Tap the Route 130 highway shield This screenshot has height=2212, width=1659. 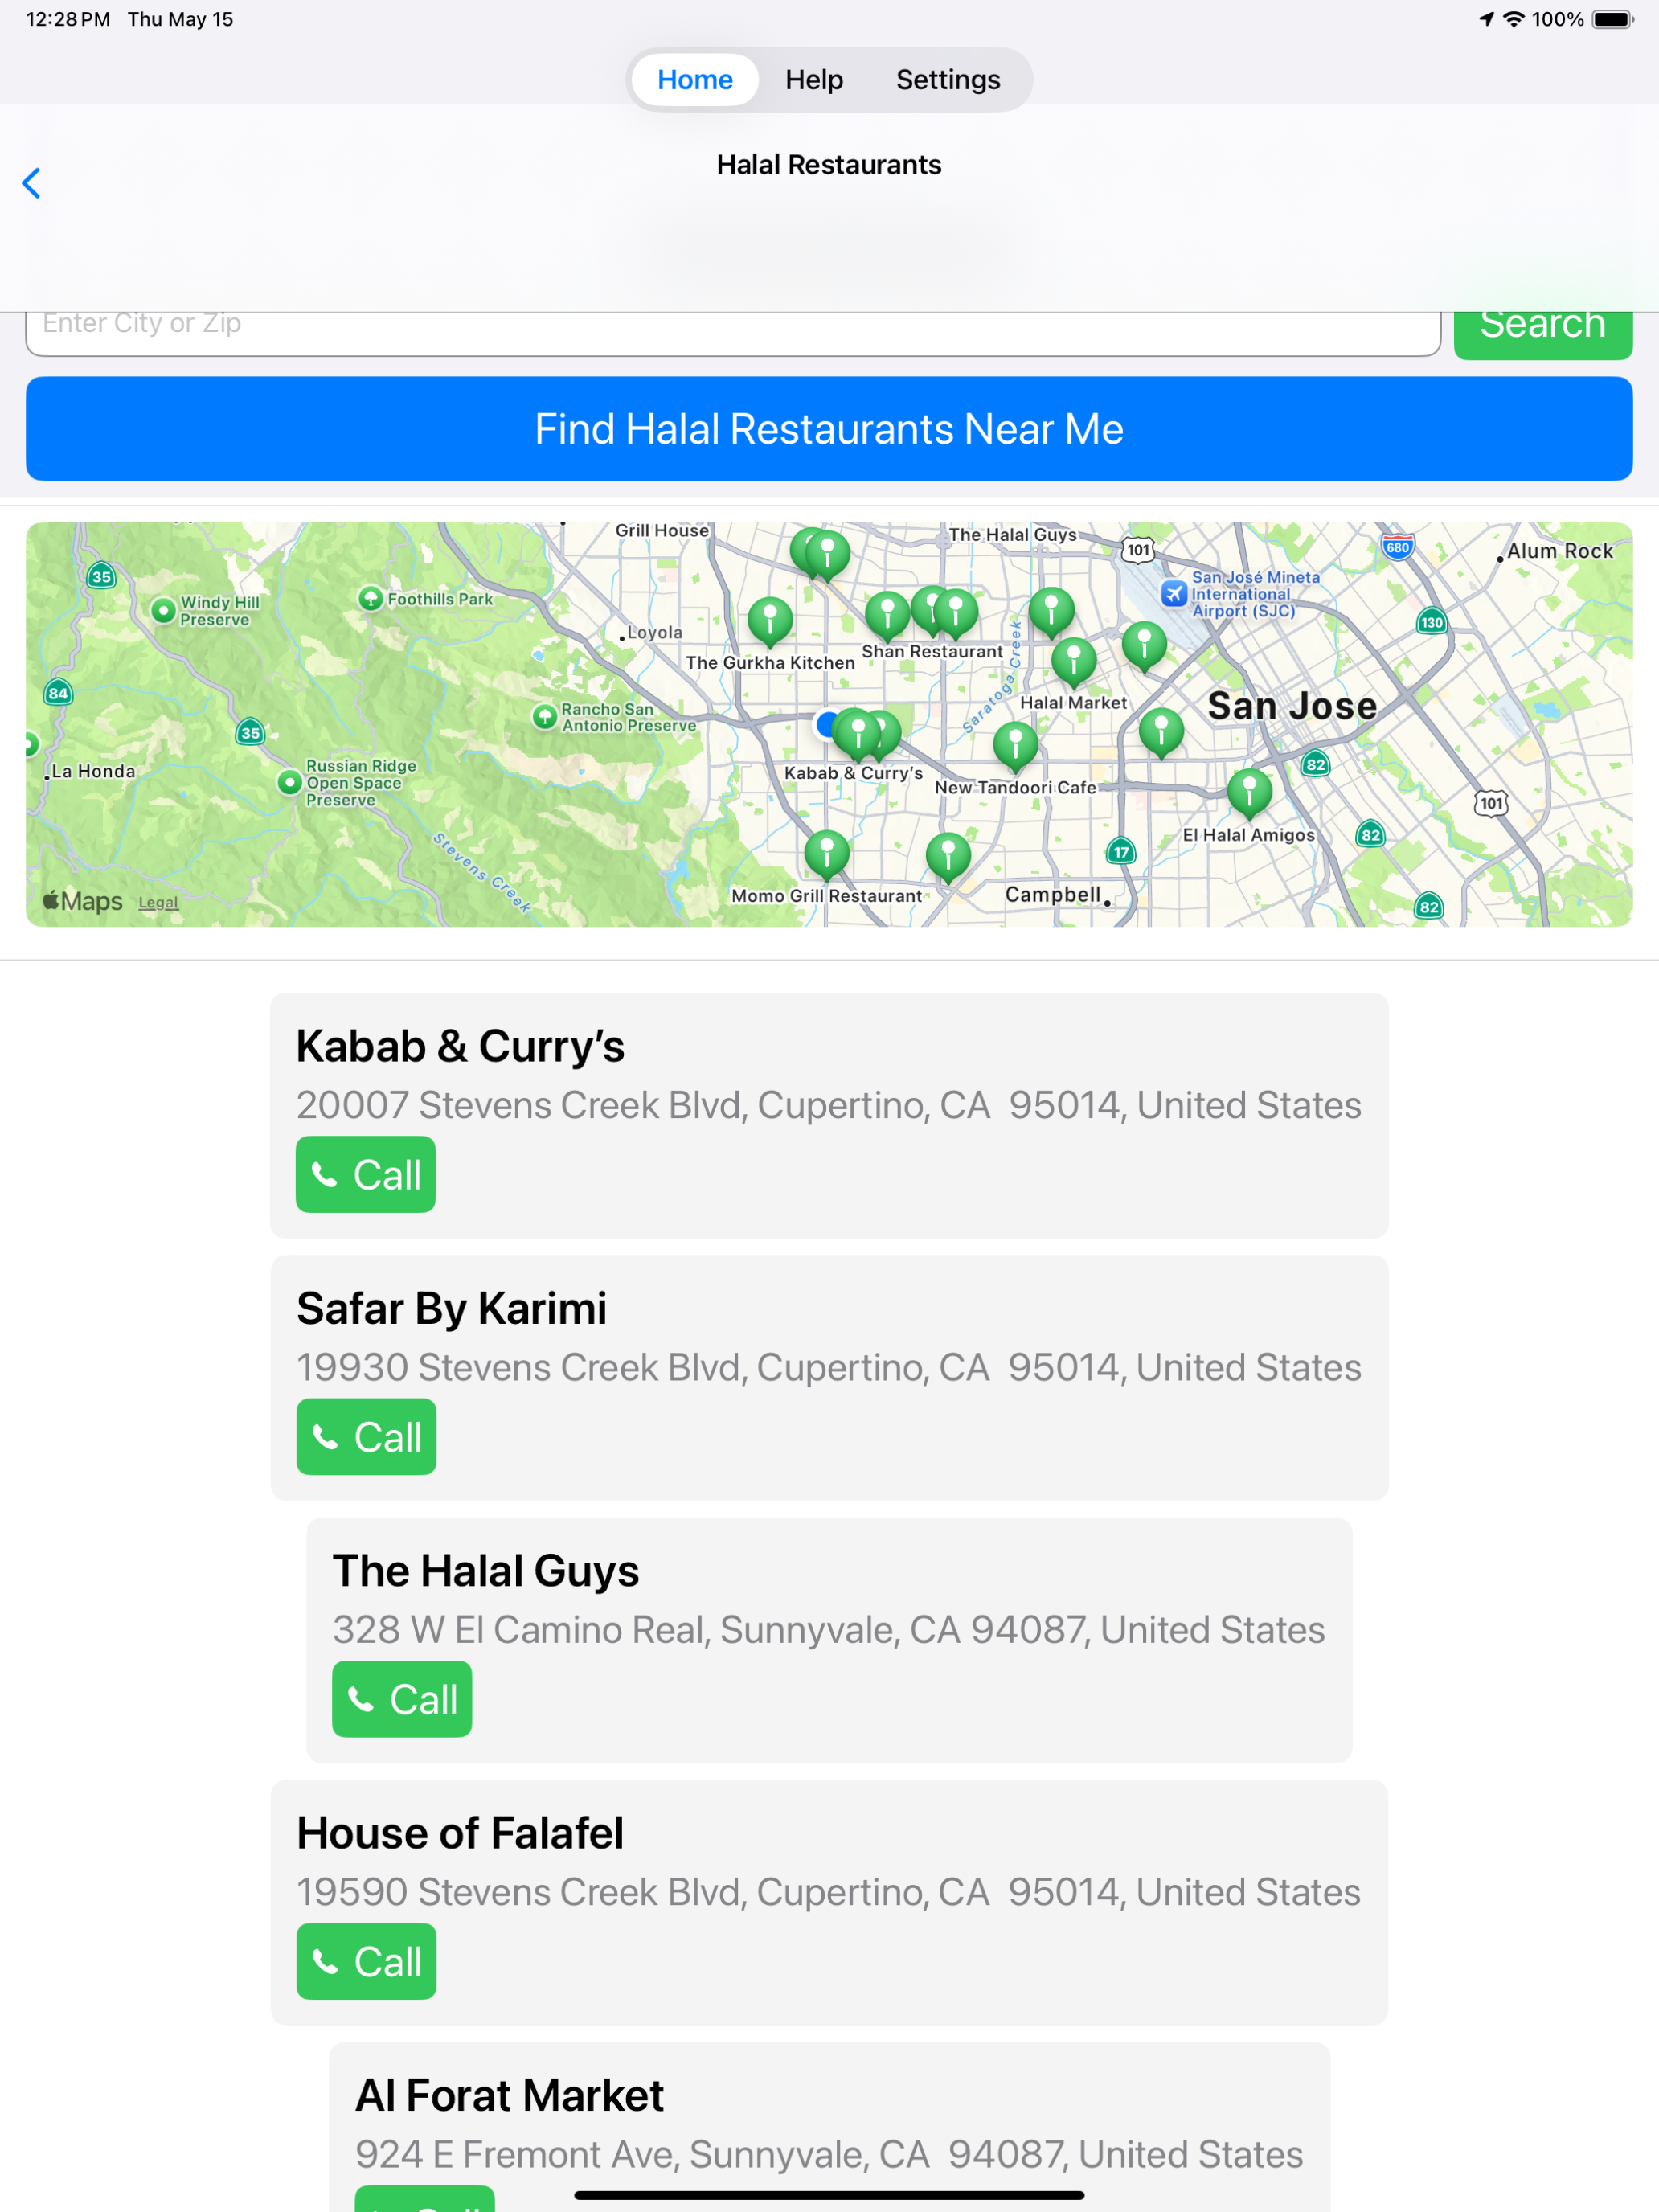1432,622
